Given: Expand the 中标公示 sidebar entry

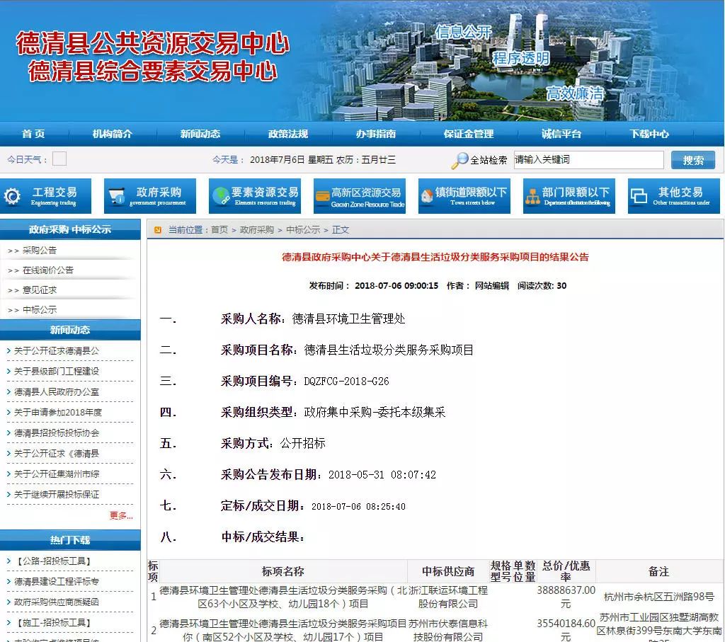Looking at the screenshot, I should point(40,310).
